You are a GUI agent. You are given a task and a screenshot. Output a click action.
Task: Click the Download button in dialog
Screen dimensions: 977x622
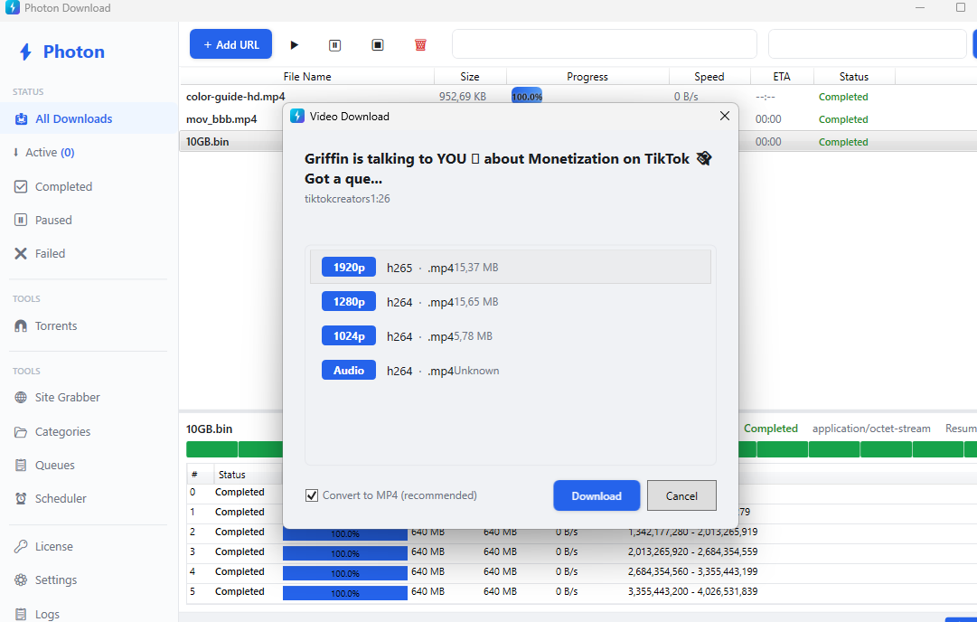pos(597,495)
